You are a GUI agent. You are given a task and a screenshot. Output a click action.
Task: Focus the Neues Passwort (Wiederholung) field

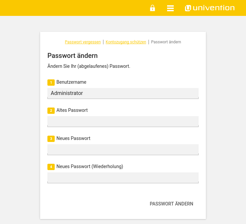pyautogui.click(x=123, y=178)
